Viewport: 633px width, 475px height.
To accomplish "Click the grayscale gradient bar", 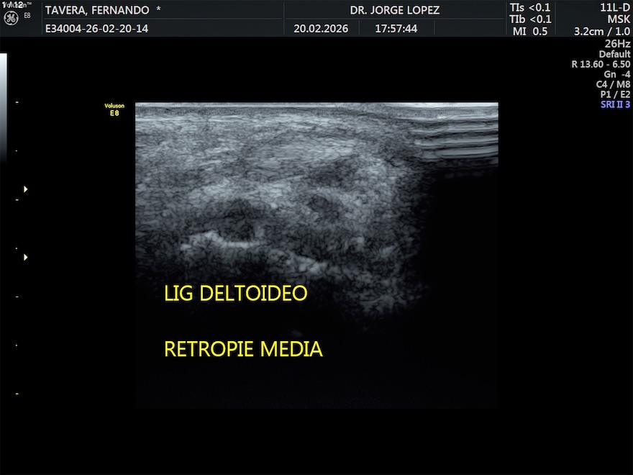I will [x=3, y=108].
